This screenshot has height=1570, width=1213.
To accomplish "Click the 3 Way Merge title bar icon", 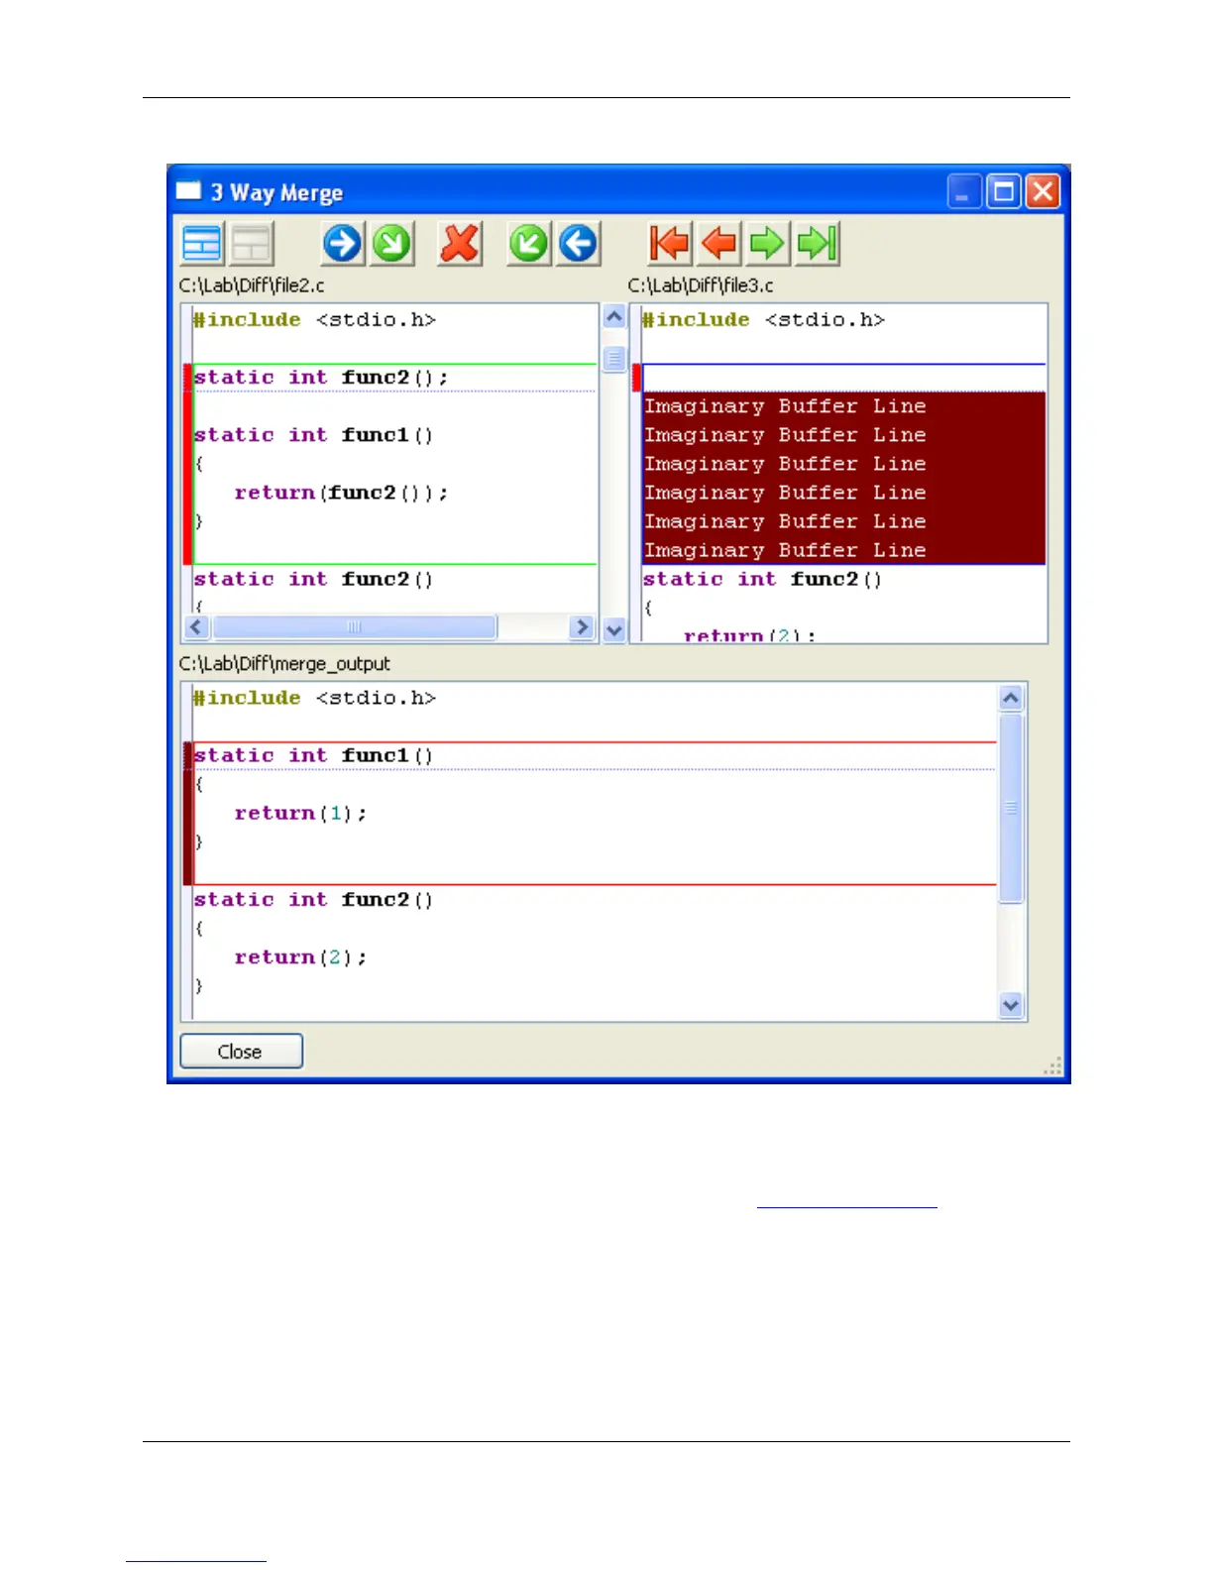I will 188,191.
